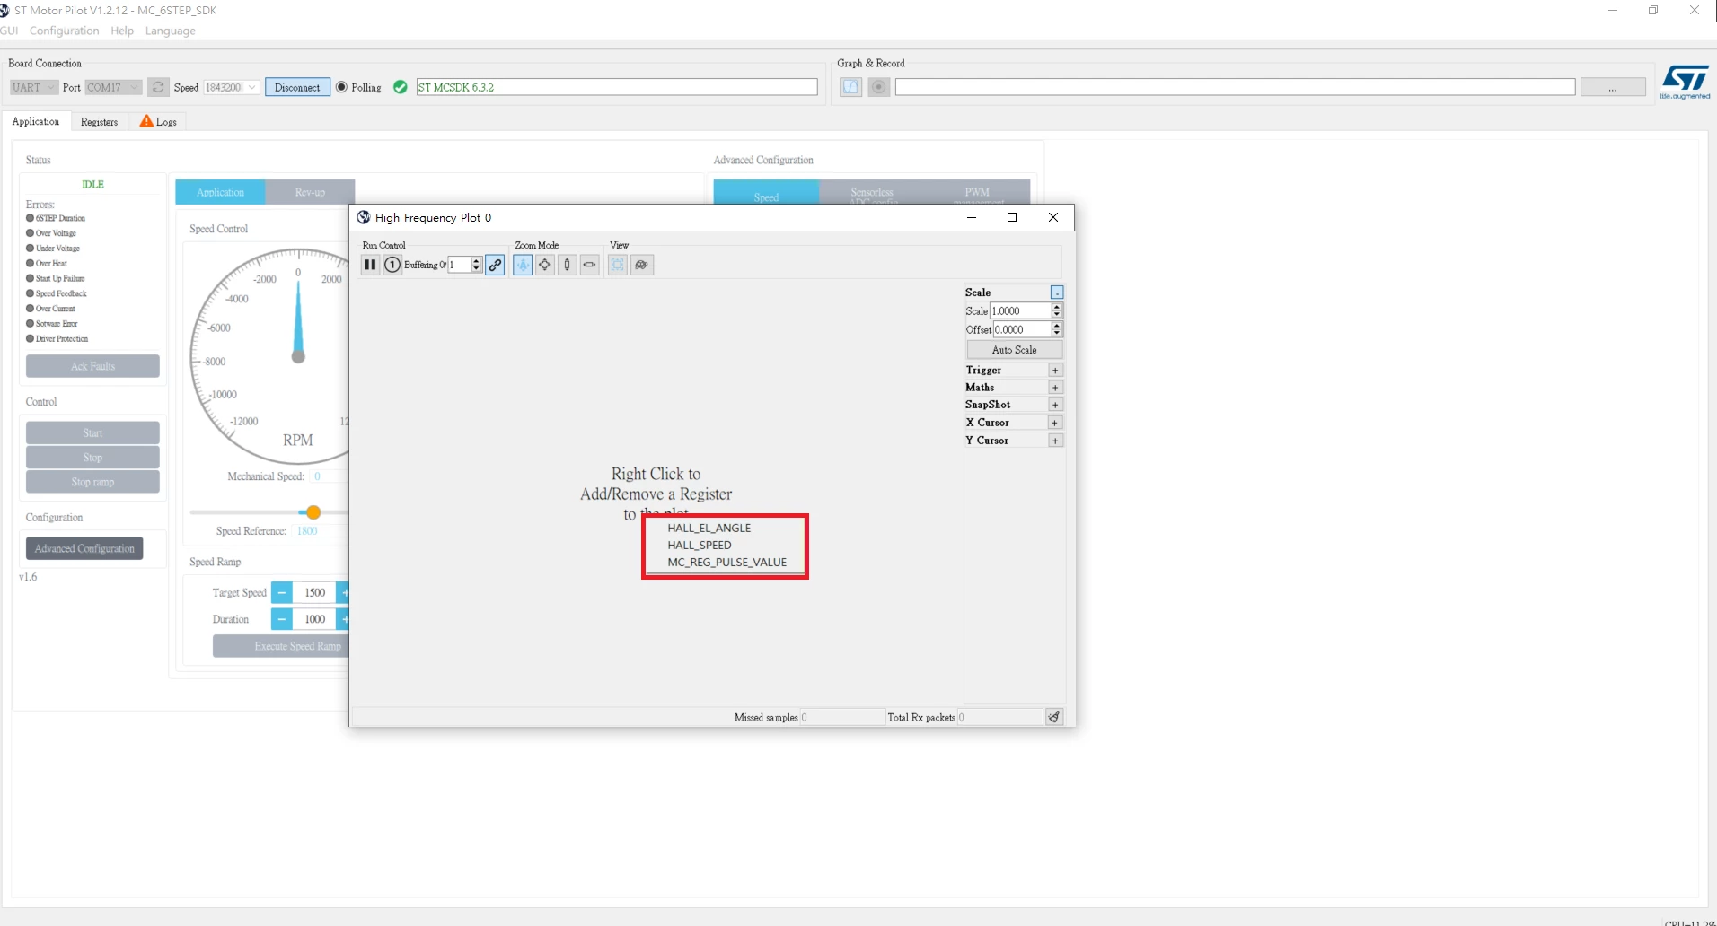Open the Rev-up tab

click(x=310, y=192)
